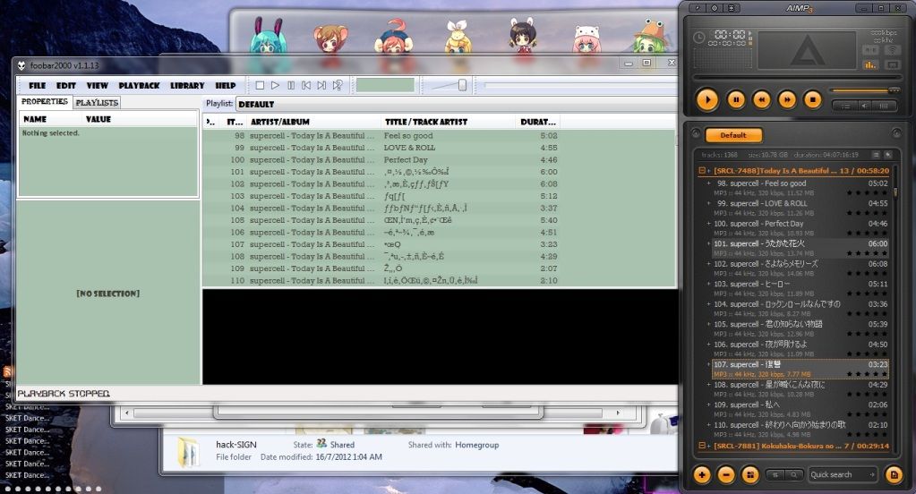Click the AIMP Pause button
This screenshot has width=916, height=494.
point(735,99)
